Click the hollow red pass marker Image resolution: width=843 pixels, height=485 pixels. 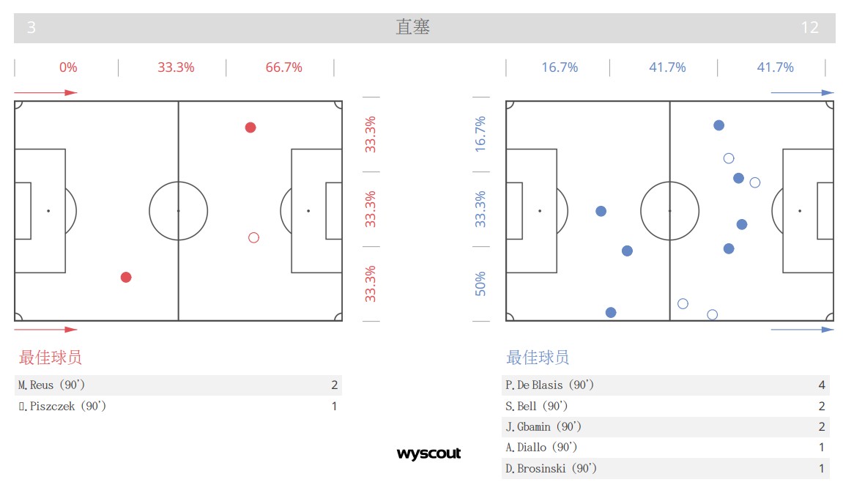253,237
